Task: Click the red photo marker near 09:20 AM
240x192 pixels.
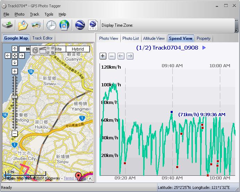Action: pyautogui.click(x=125, y=163)
